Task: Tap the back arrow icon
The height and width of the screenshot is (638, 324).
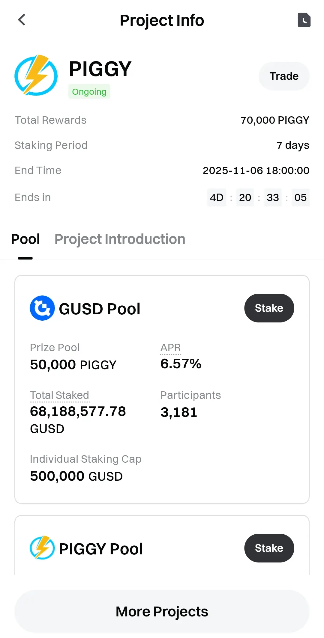Action: 22,20
